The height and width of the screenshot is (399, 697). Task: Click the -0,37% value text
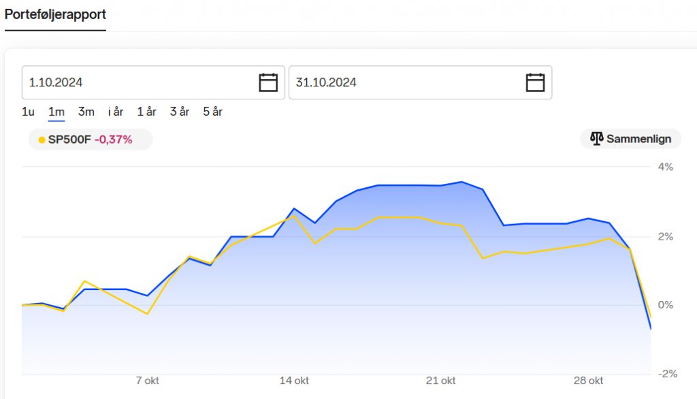coord(114,140)
